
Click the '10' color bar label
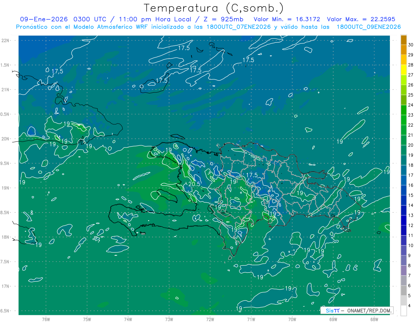pyautogui.click(x=411, y=245)
